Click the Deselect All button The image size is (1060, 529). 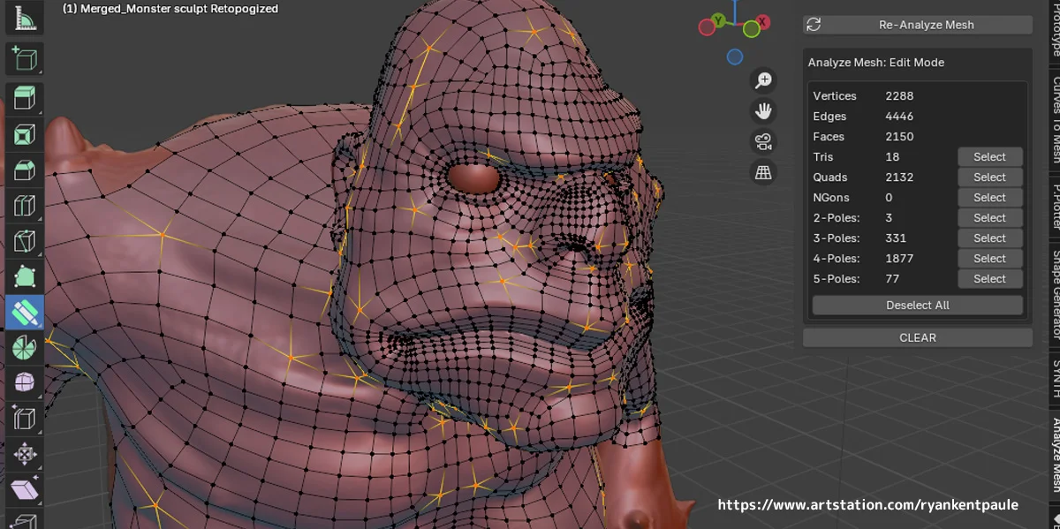click(917, 306)
